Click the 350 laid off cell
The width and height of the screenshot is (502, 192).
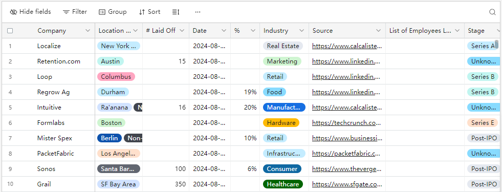pos(165,184)
